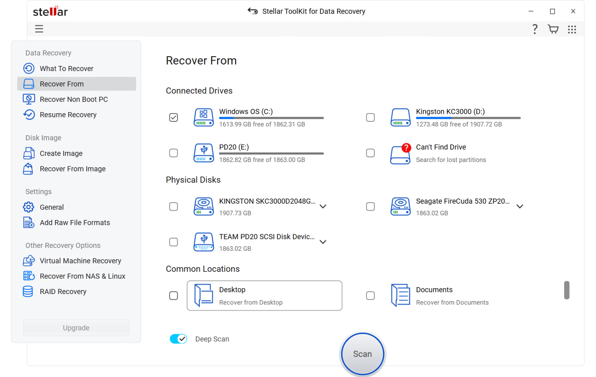This screenshot has width=596, height=377.
Task: Click the Can't Find Drive icon
Action: pos(400,153)
